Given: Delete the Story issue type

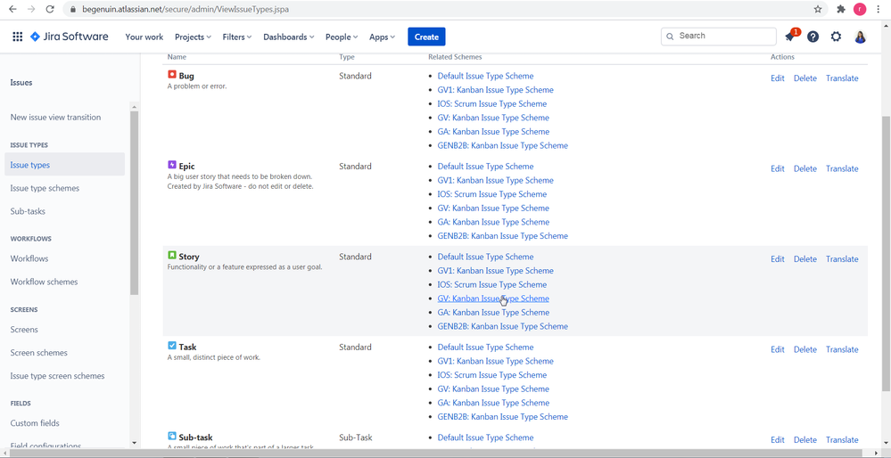Looking at the screenshot, I should pos(805,258).
